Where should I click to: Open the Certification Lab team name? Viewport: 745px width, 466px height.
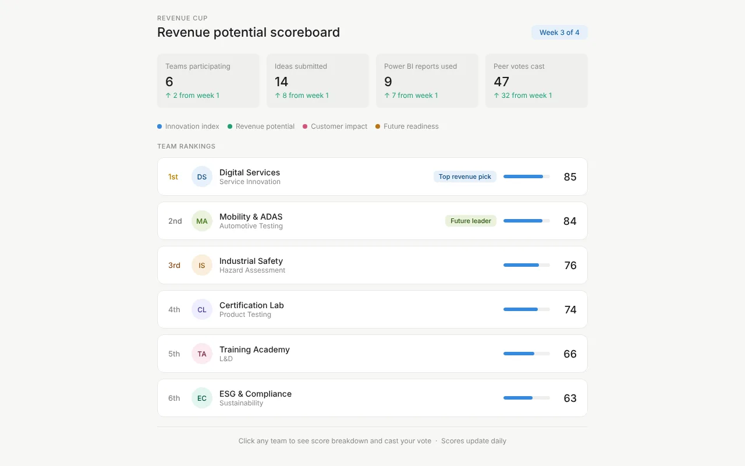[251, 305]
